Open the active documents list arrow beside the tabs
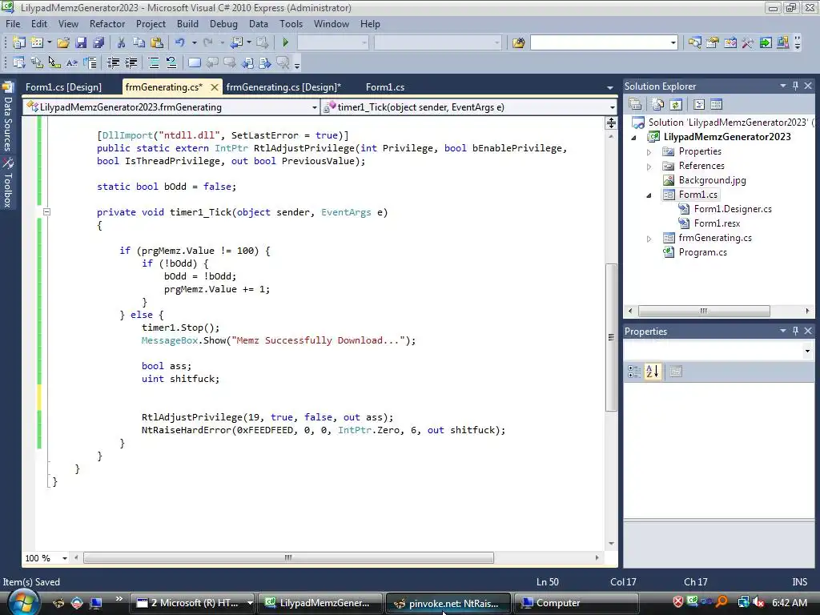The width and height of the screenshot is (820, 615). (609, 87)
